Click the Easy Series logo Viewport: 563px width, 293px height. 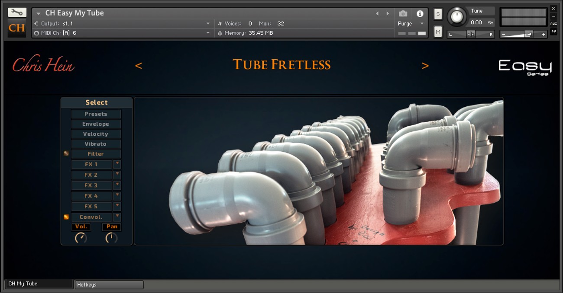(x=525, y=67)
